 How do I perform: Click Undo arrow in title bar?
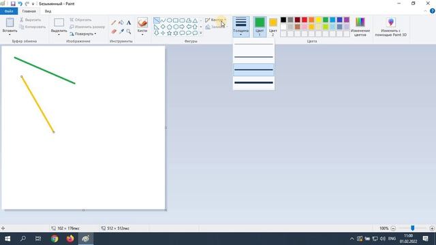tap(20, 3)
